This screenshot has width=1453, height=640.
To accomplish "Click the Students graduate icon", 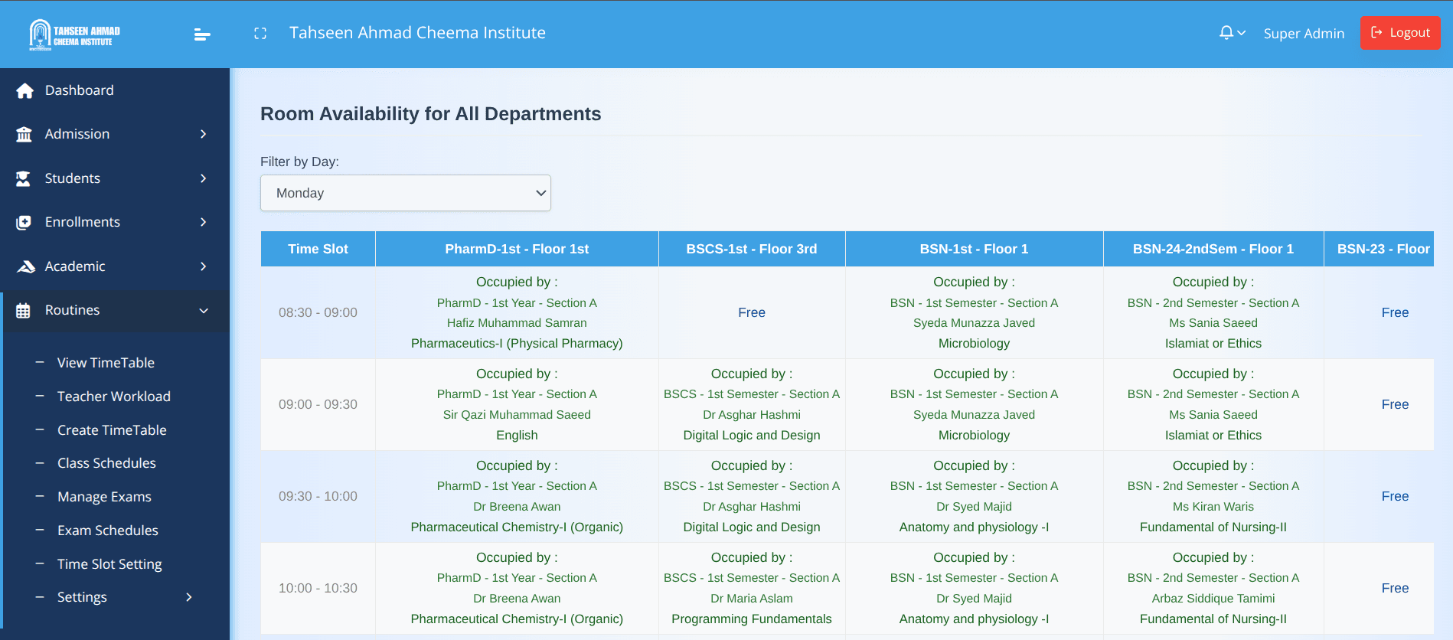I will coord(24,178).
